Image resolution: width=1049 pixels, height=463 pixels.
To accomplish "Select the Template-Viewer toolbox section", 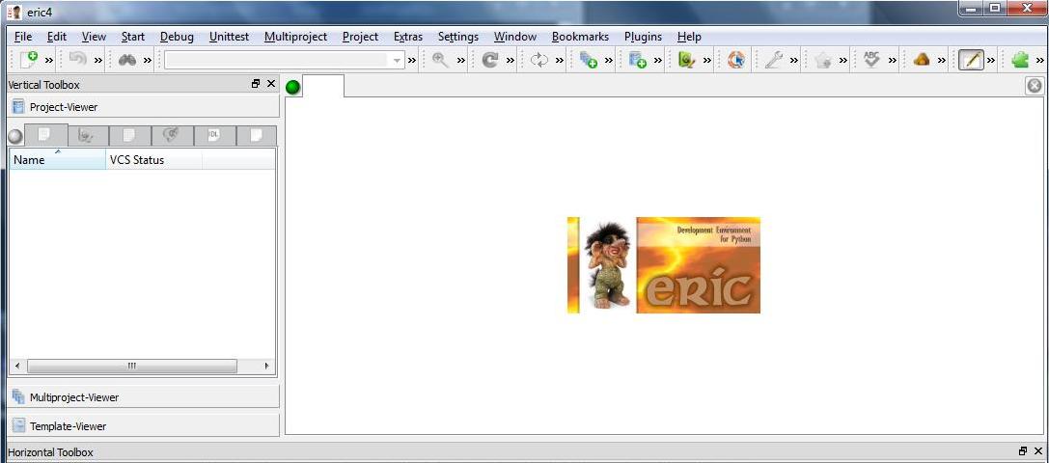I will 143,425.
